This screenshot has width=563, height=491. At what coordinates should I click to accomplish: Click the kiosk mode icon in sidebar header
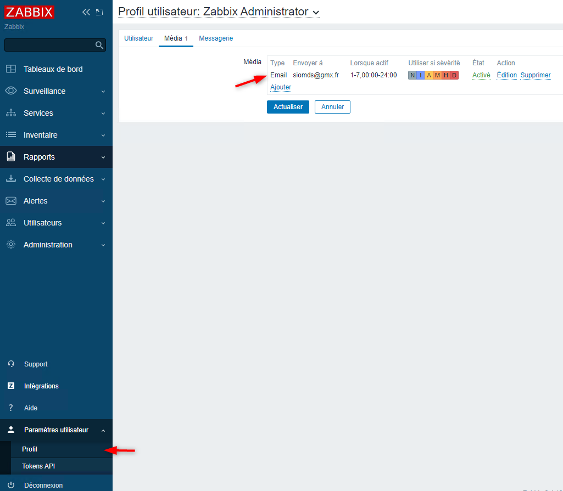[99, 12]
